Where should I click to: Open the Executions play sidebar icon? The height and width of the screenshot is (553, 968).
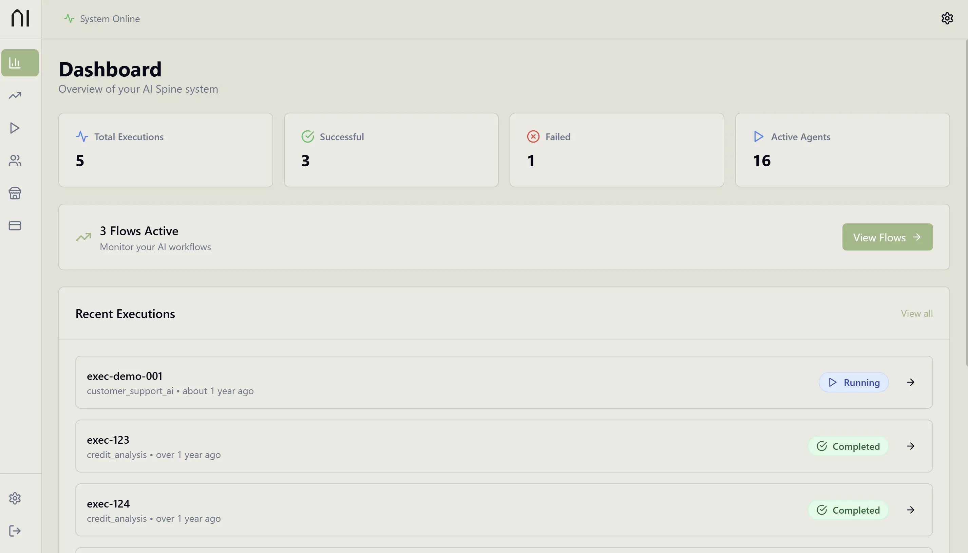[15, 128]
